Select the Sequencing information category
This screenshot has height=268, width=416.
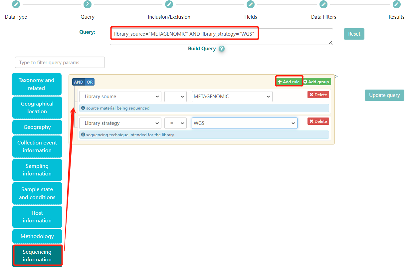click(37, 256)
